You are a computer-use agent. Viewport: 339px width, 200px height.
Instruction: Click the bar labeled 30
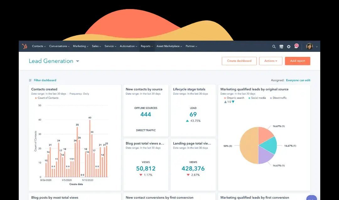click(92, 155)
